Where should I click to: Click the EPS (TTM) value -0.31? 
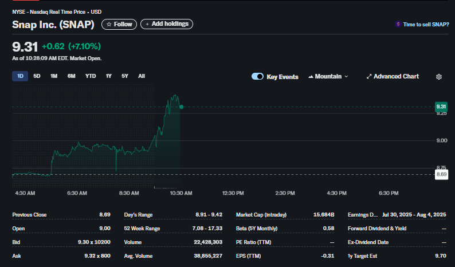pos(327,256)
